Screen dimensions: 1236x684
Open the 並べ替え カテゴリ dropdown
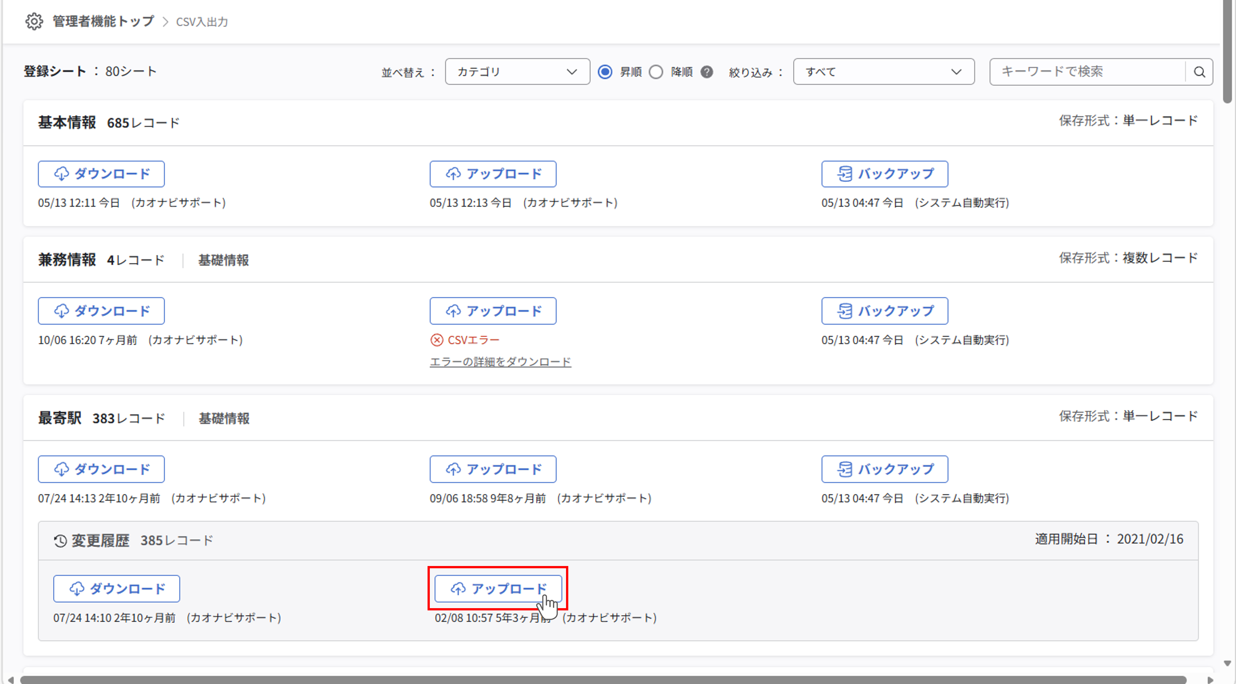click(x=517, y=71)
